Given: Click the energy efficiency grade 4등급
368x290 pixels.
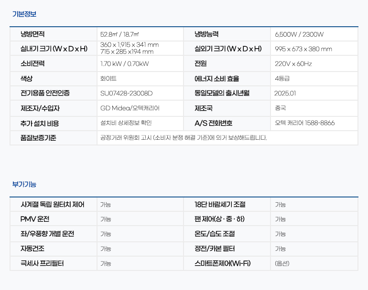Looking at the screenshot, I should (x=282, y=79).
